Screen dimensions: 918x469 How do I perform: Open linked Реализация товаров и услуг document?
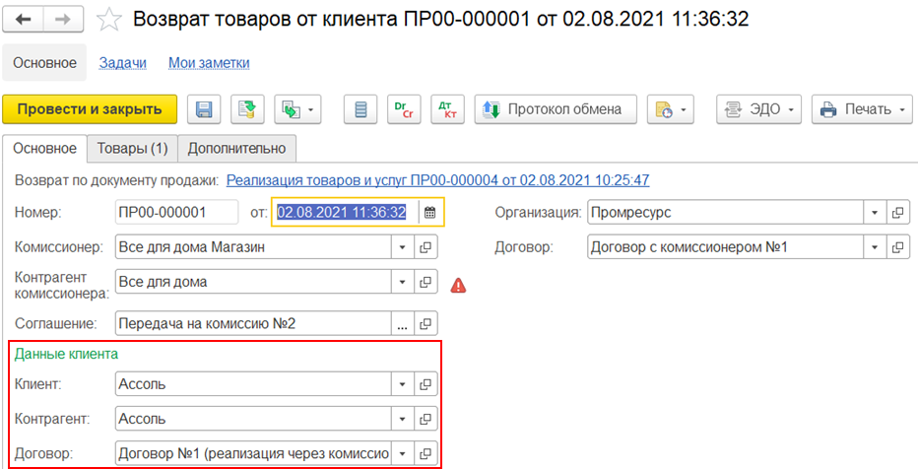tap(438, 179)
